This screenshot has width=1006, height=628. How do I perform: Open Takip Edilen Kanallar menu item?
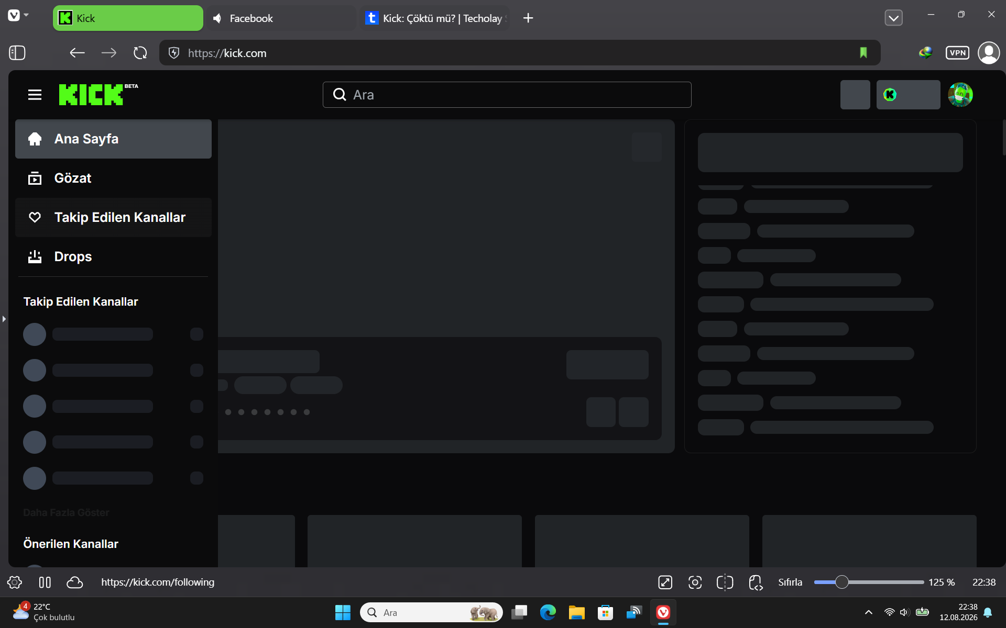click(113, 217)
